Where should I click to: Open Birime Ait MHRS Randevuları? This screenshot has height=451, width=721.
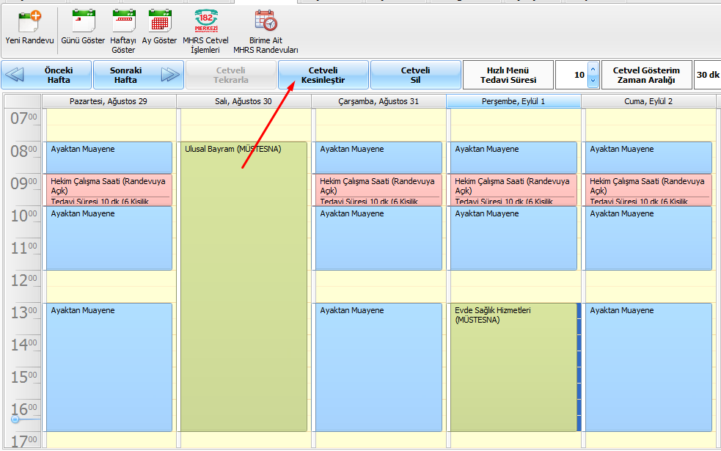266,21
